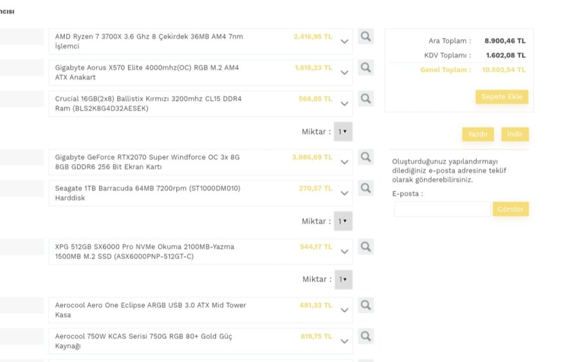
Task: Click the Yazdır print button
Action: tap(478, 134)
